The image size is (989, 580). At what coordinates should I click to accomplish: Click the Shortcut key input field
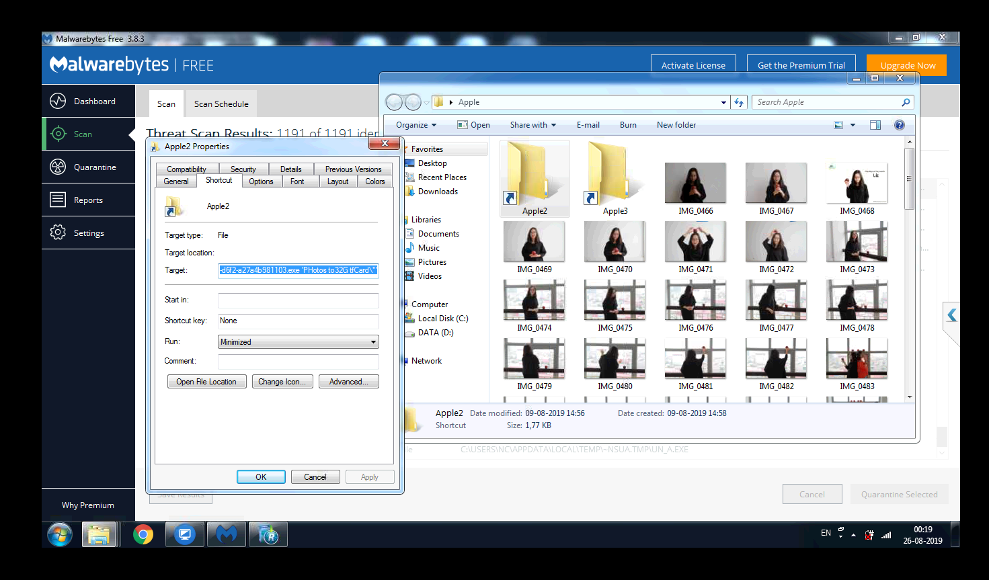tap(298, 321)
